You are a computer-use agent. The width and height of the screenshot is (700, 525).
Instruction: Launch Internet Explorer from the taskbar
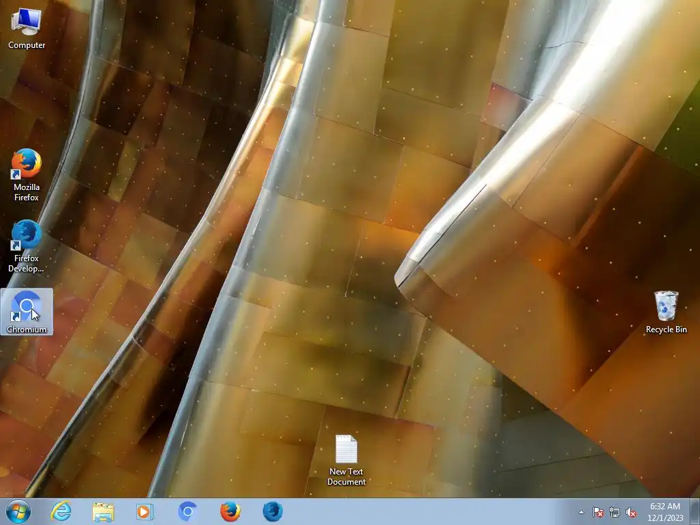click(60, 511)
